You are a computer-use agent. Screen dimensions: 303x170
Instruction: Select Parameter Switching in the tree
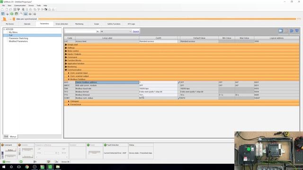point(18,38)
